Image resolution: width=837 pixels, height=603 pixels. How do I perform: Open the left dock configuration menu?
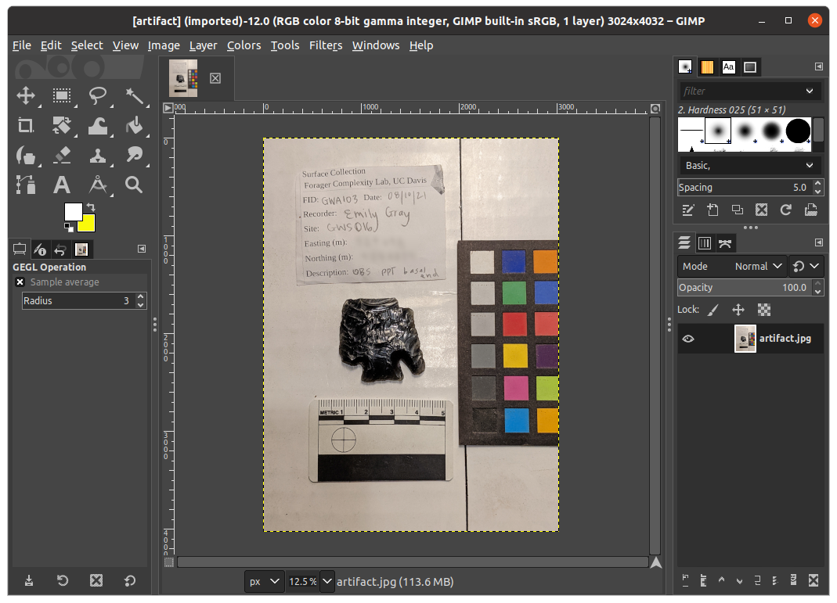(x=142, y=249)
